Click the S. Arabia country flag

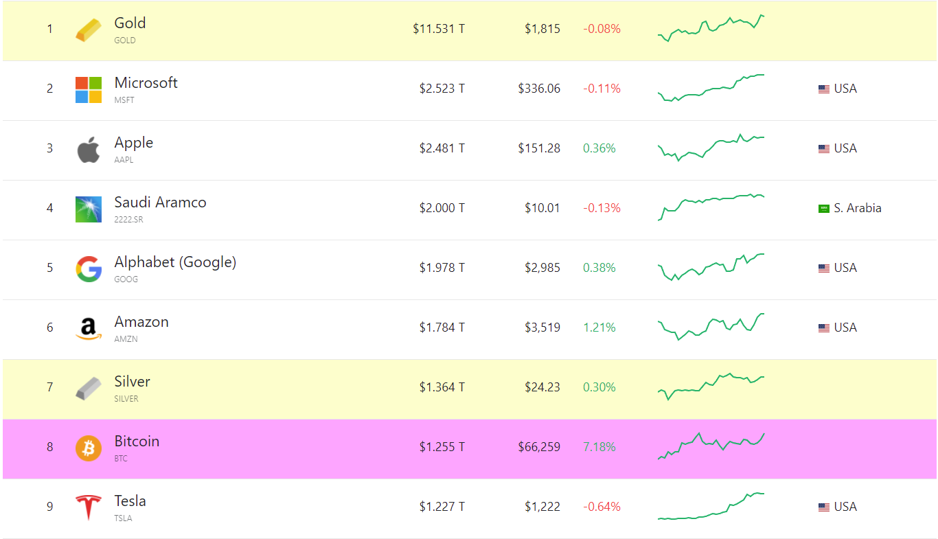point(824,208)
